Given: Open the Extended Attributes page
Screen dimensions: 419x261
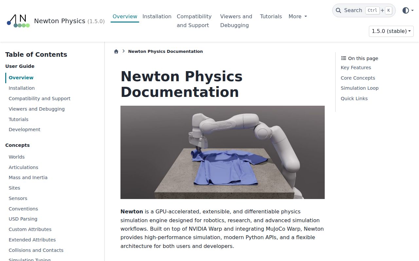Looking at the screenshot, I should tap(32, 240).
